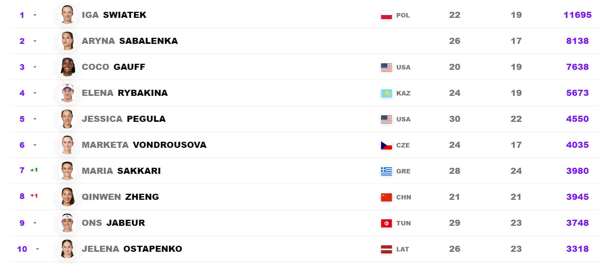Click the USA flag in Coco Gauff's row
The image size is (599, 264).
coord(386,67)
